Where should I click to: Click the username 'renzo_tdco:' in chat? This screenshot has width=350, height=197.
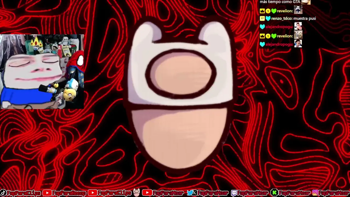click(282, 18)
